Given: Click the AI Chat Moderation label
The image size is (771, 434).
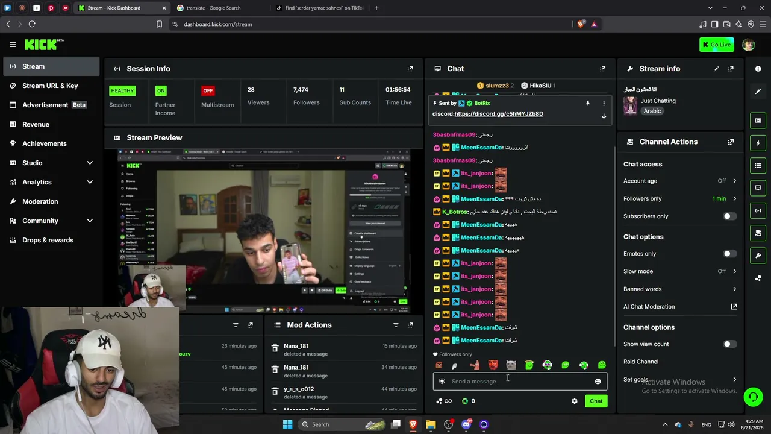Looking at the screenshot, I should click(649, 307).
